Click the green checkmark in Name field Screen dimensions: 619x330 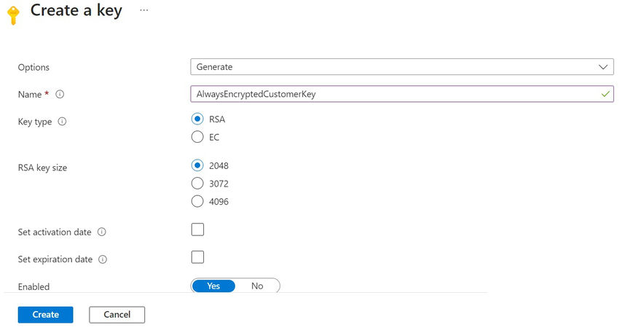pos(605,94)
